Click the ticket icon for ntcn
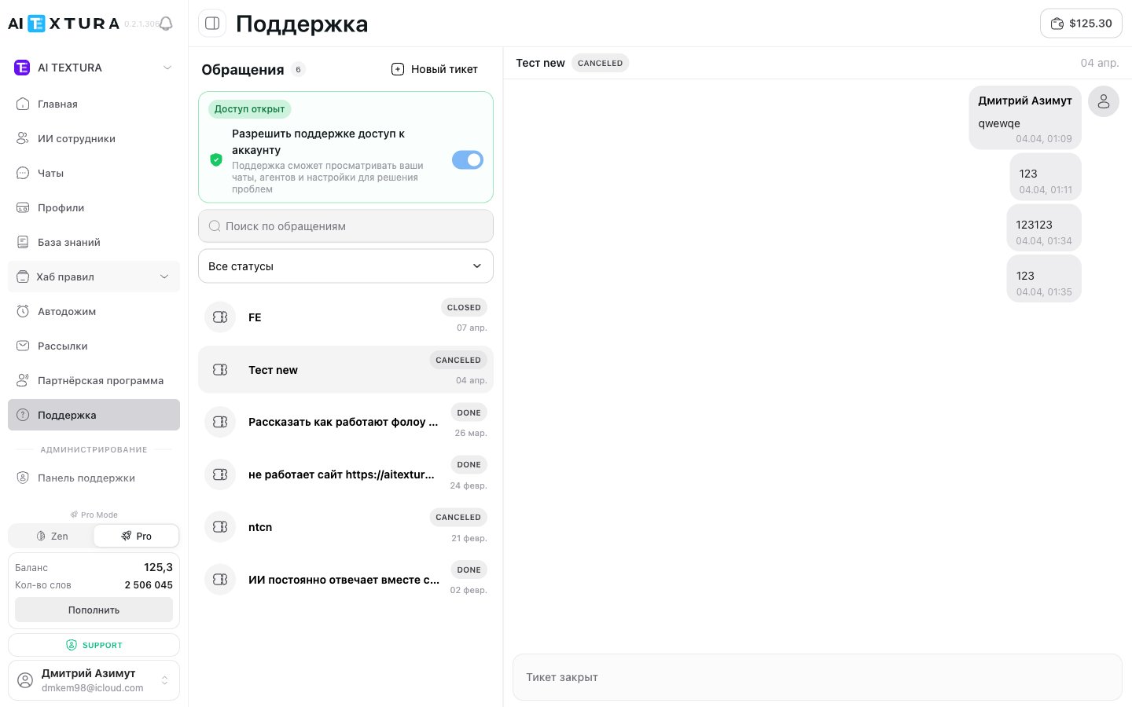1132x707 pixels. point(220,527)
